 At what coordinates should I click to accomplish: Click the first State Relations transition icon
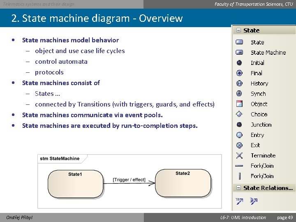(239, 201)
